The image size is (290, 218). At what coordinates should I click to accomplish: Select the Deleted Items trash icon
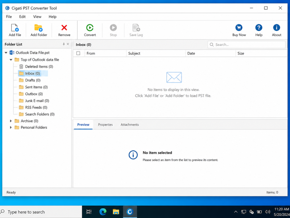(x=21, y=66)
